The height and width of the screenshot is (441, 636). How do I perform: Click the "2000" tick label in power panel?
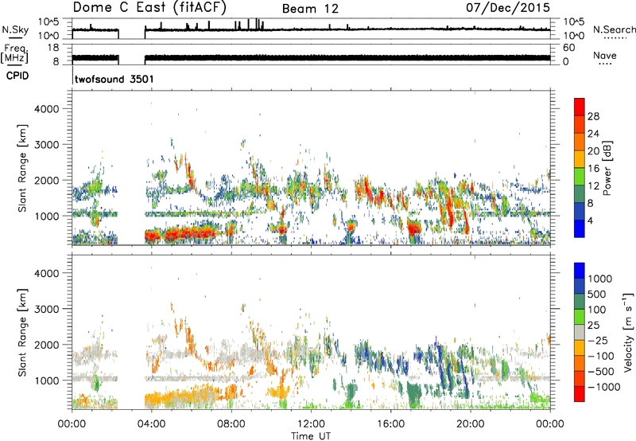pos(47,180)
